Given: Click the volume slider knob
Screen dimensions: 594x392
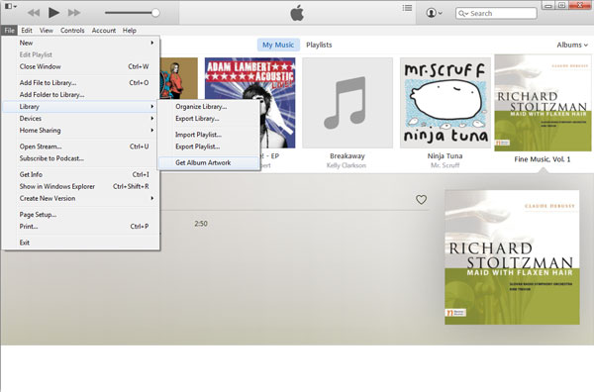Looking at the screenshot, I should [155, 13].
